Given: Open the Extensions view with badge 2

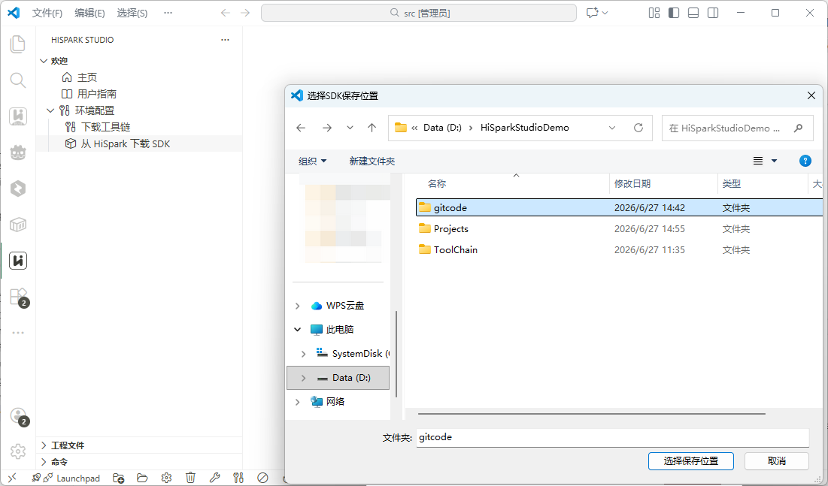Looking at the screenshot, I should coord(19,297).
